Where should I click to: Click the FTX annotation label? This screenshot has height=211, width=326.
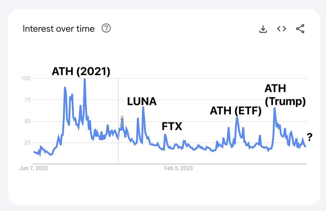[x=172, y=126]
